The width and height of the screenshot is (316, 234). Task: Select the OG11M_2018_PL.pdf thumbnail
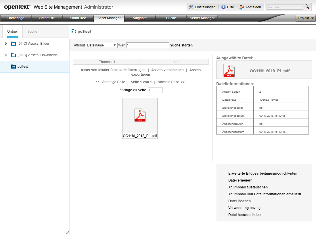(140, 115)
